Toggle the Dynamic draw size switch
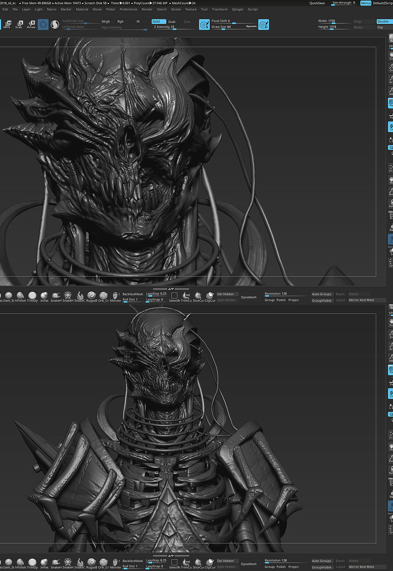393x571 pixels. (252, 26)
